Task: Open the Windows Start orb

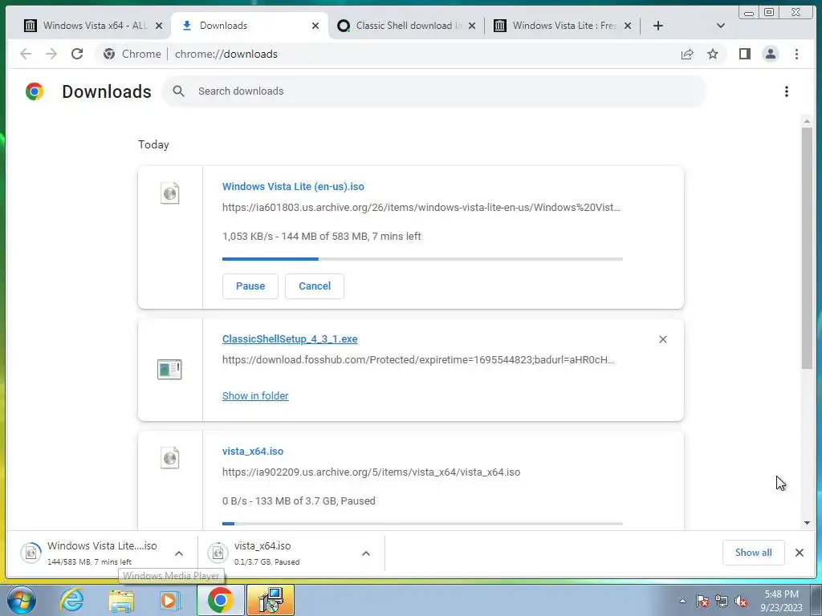Action: (x=21, y=600)
